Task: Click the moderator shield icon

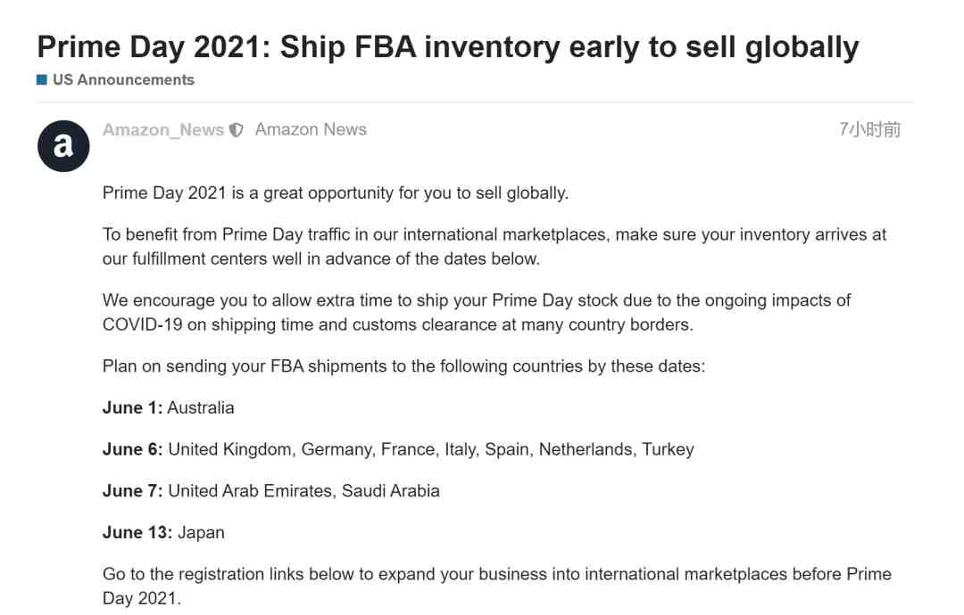Action: point(236,130)
